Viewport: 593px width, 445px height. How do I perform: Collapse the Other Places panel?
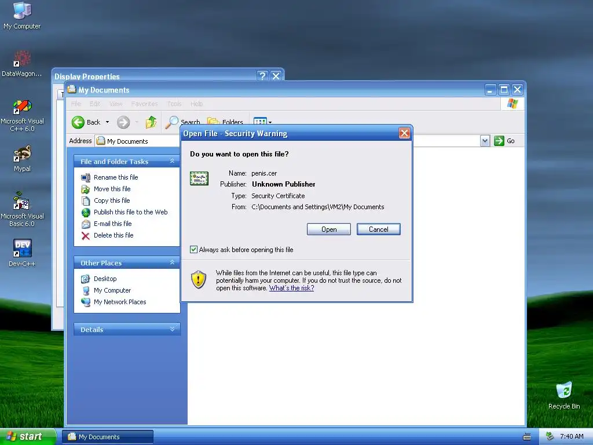coord(172,262)
